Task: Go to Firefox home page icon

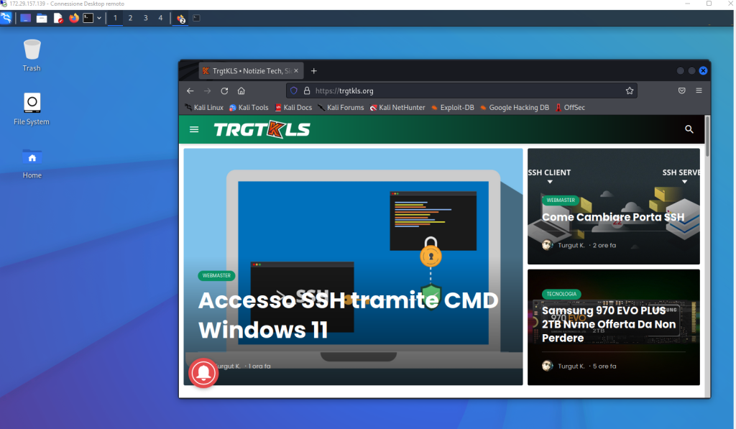Action: tap(241, 91)
